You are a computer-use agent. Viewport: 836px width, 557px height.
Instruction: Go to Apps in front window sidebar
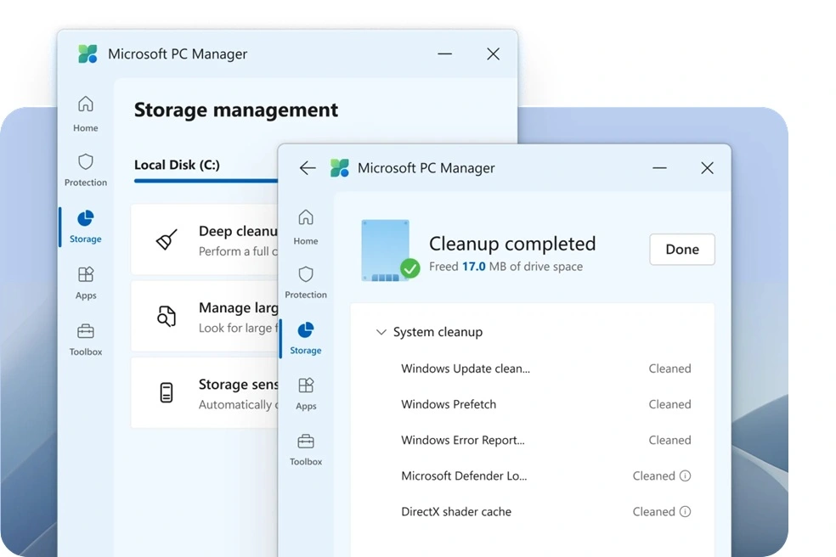pyautogui.click(x=306, y=394)
